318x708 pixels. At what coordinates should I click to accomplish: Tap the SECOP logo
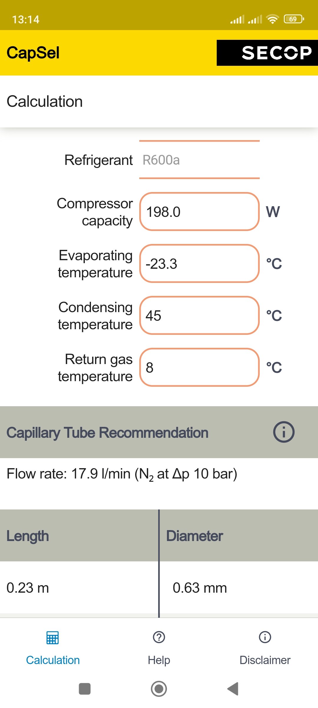[x=267, y=53]
